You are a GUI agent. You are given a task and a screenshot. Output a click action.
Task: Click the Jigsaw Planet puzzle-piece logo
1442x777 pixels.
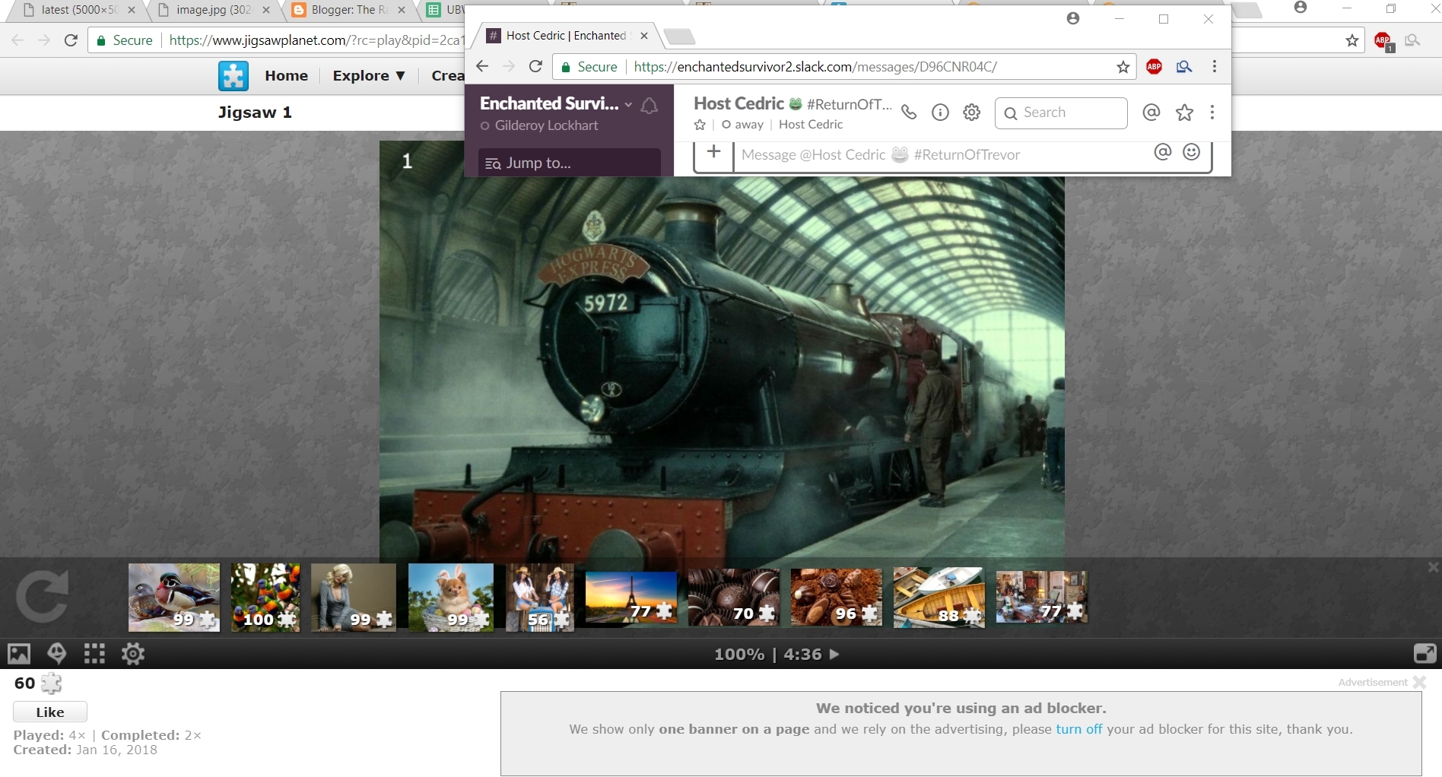click(233, 76)
